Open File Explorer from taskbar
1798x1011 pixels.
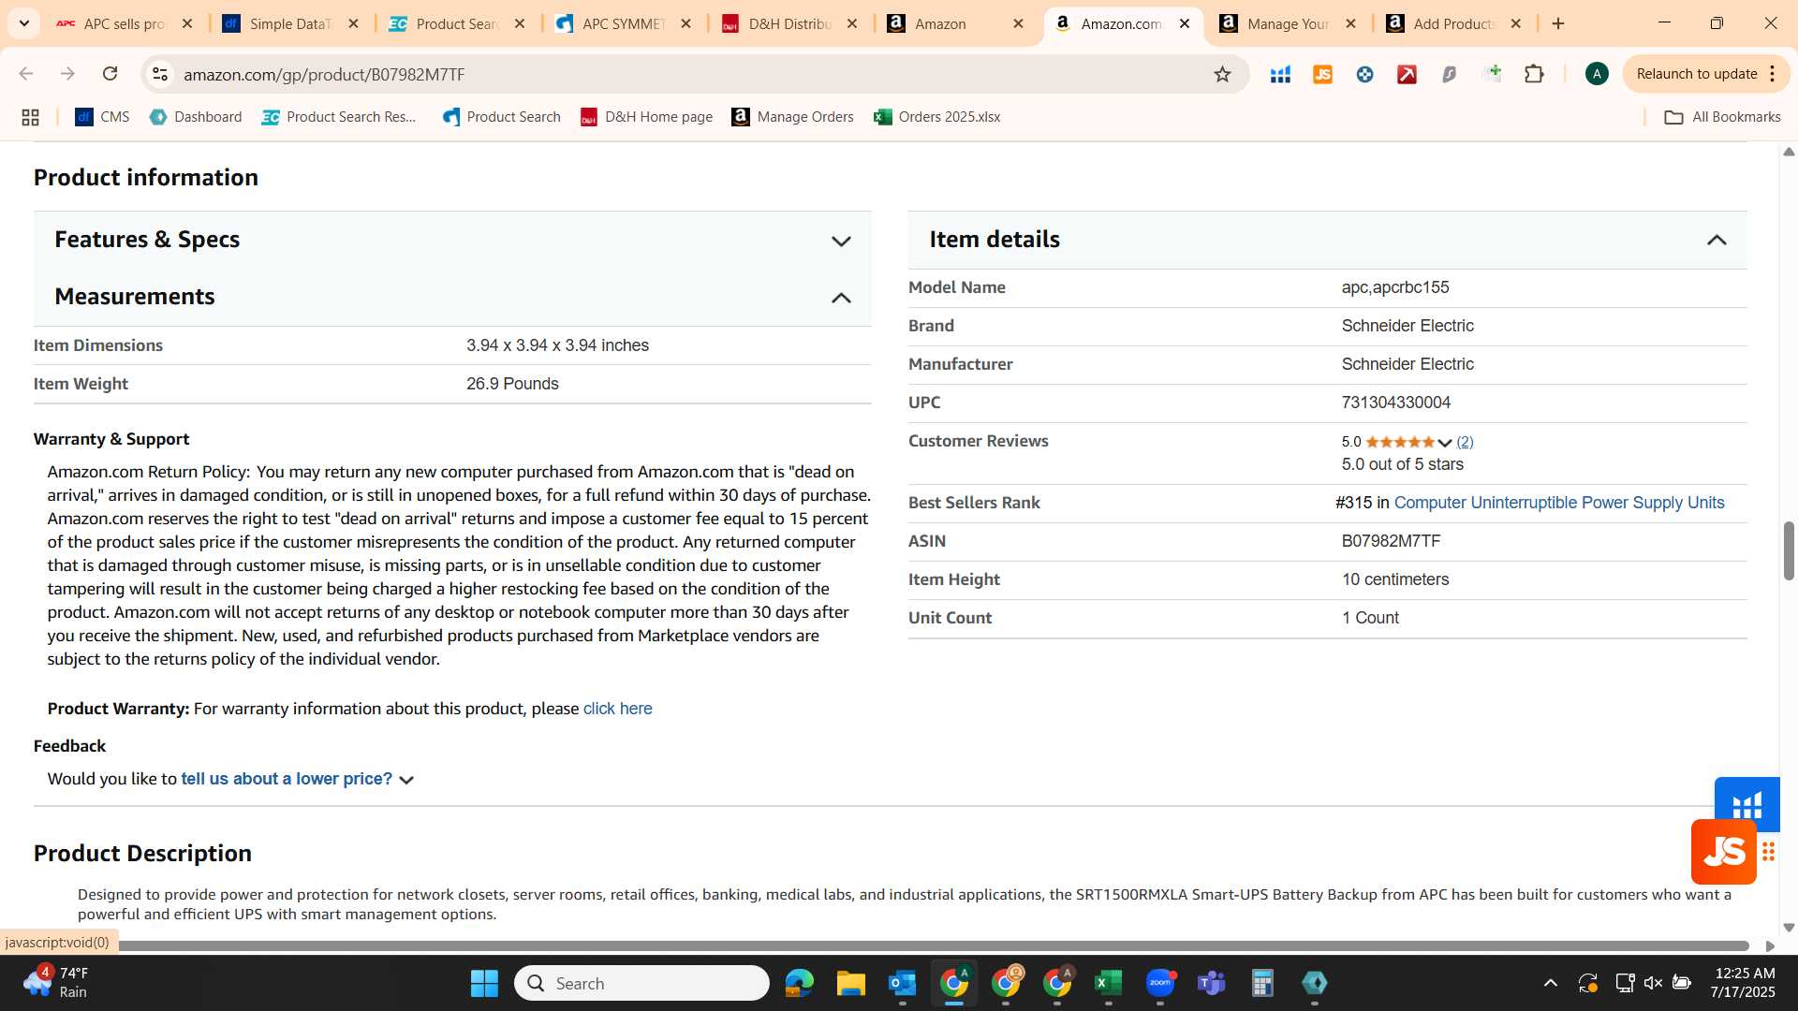tap(850, 983)
